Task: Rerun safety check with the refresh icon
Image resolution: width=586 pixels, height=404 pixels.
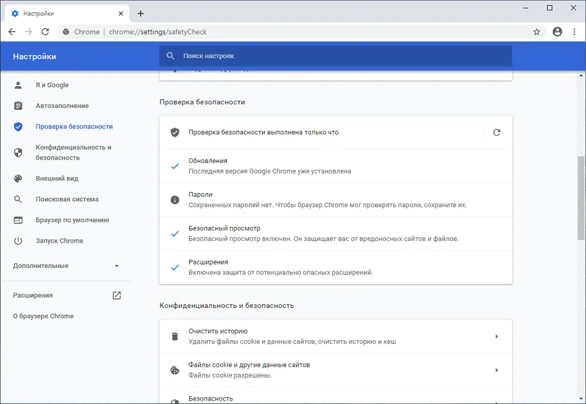Action: (496, 133)
